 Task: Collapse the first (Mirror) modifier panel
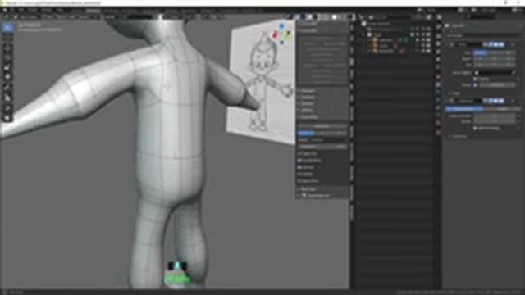pyautogui.click(x=447, y=44)
